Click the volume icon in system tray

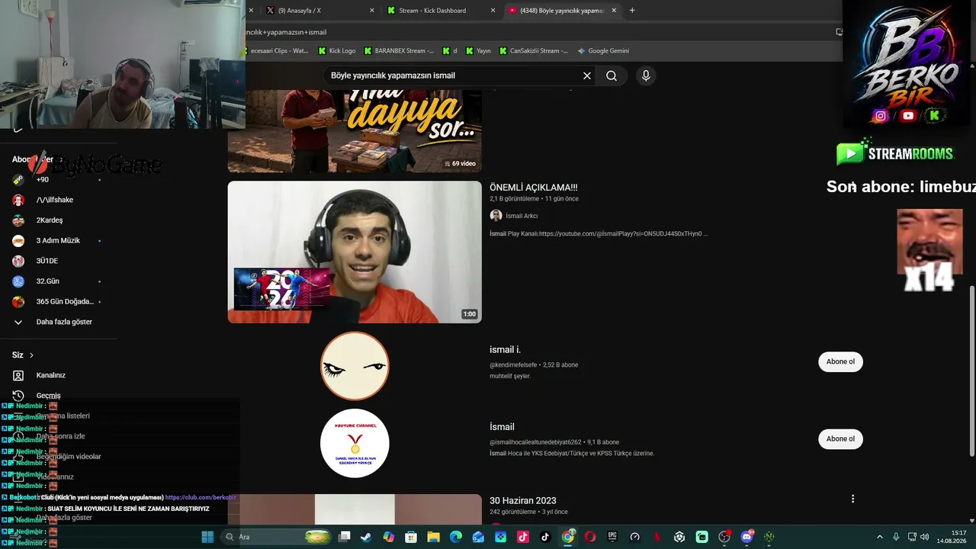point(925,537)
